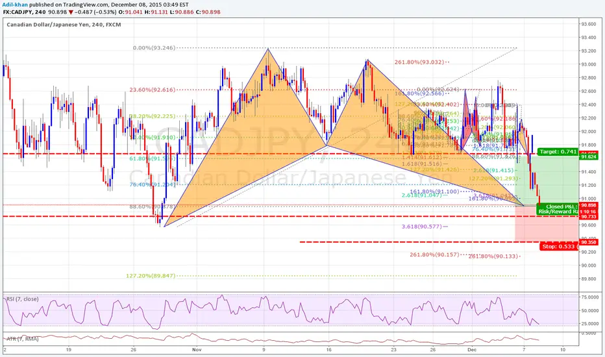The image size is (605, 357).
Task: Select the 2.618(91.415) projection label
Action: point(493,170)
